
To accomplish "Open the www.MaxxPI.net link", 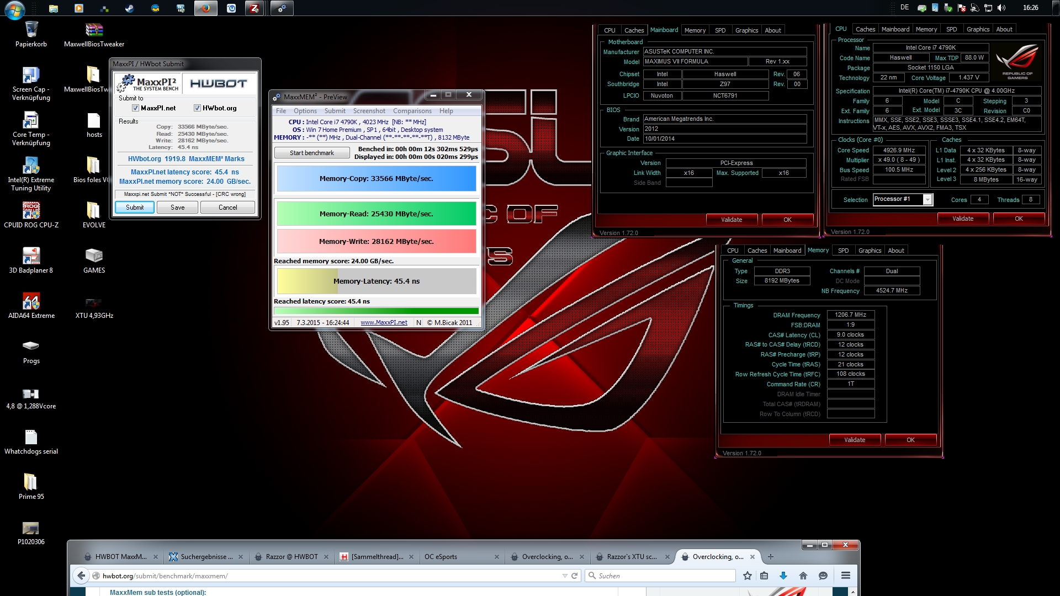I will (384, 323).
